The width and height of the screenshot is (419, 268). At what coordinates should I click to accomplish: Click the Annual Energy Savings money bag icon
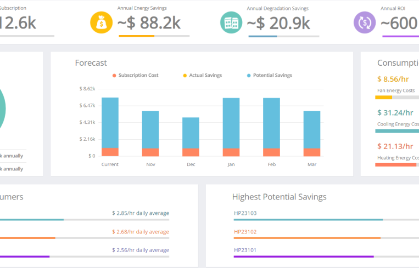tap(102, 22)
